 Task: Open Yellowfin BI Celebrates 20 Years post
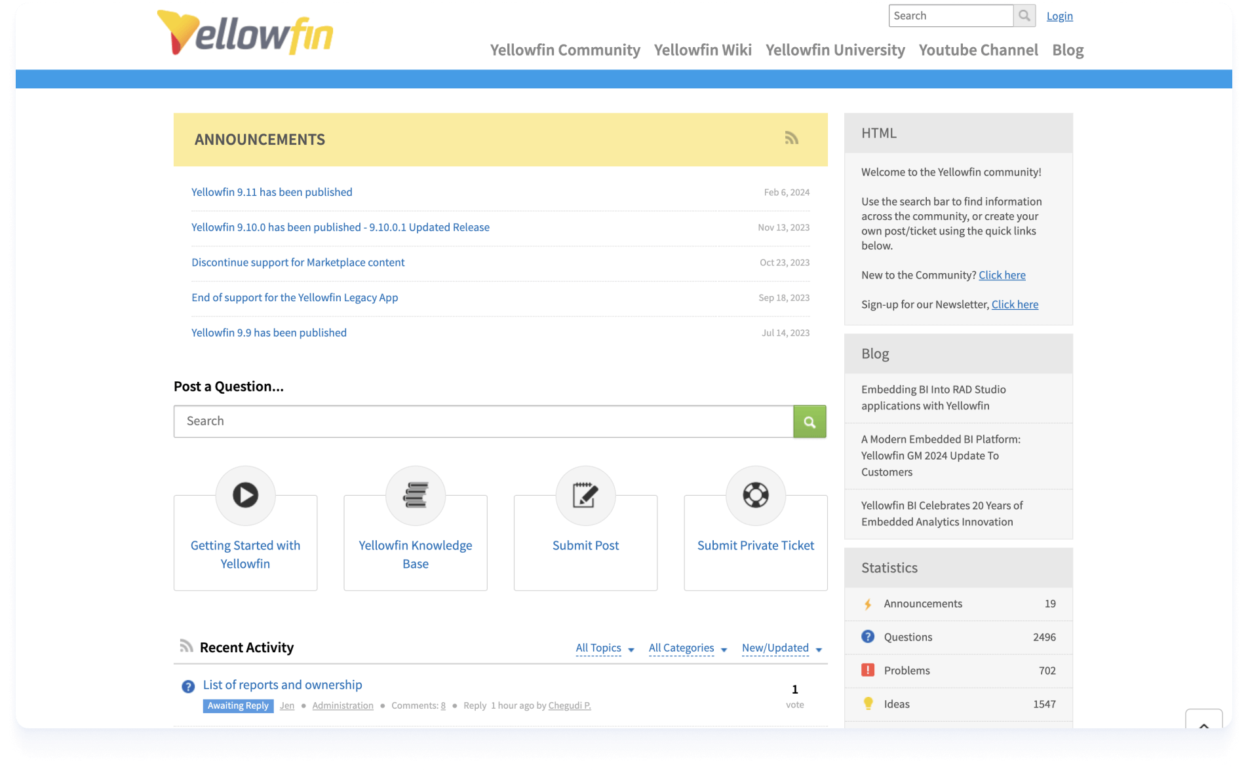point(942,513)
